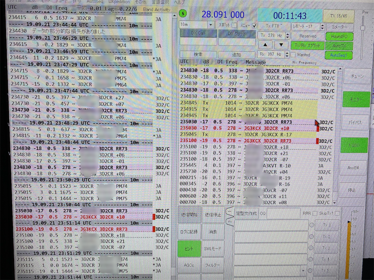Toggle the RRR checkbox
374x280 pixels.
315,213
